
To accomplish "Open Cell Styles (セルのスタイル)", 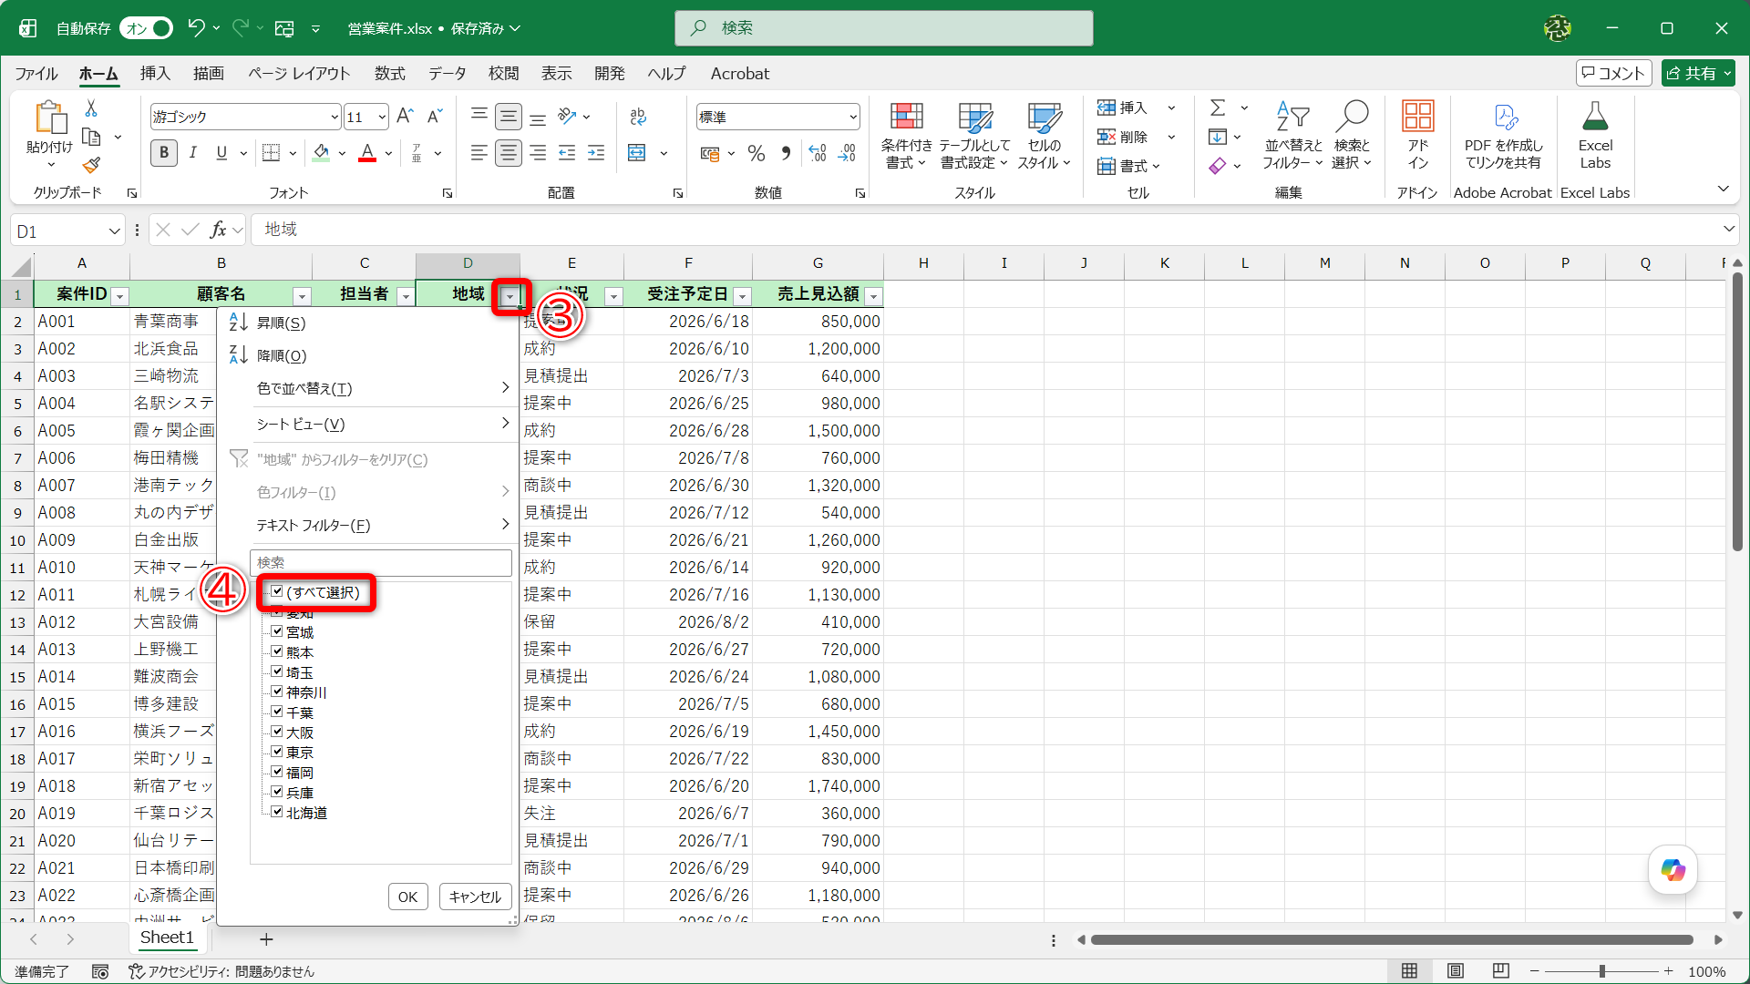I will pos(1044,136).
